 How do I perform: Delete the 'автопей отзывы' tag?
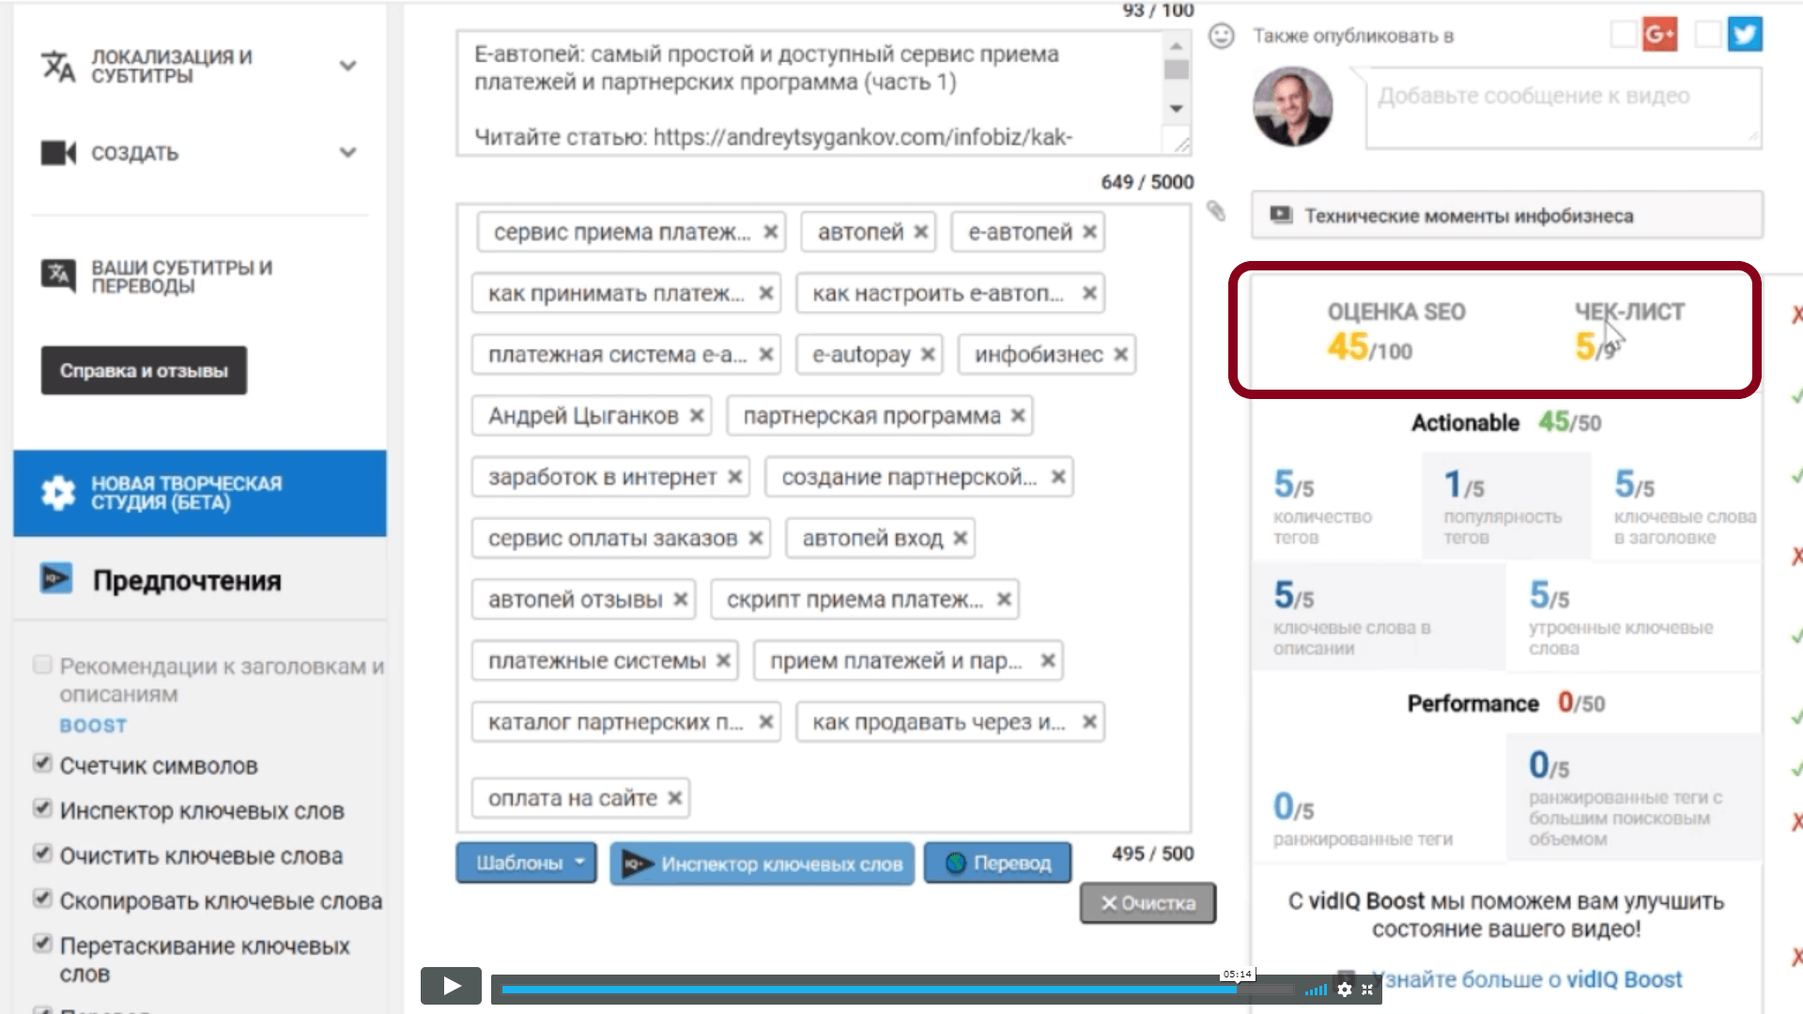click(x=681, y=599)
